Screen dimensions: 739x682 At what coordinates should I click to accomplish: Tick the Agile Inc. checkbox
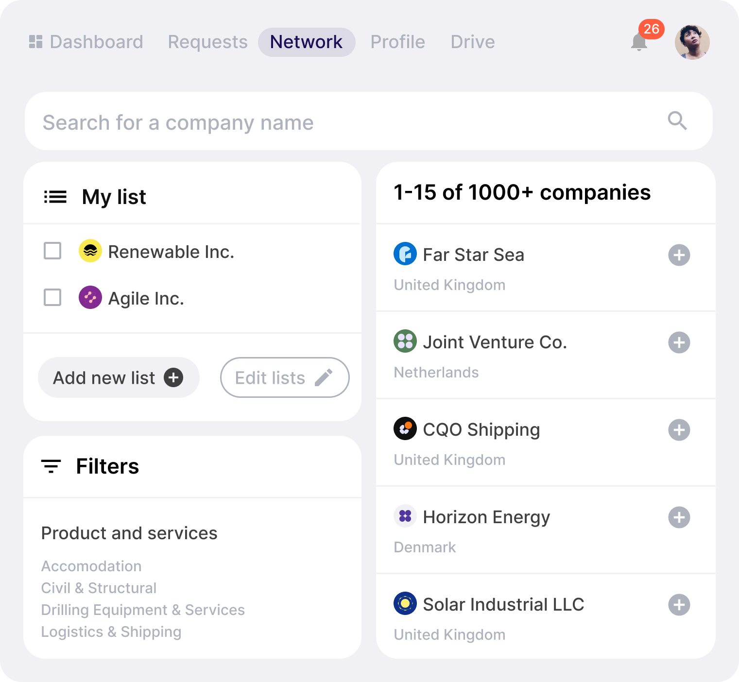[52, 297]
